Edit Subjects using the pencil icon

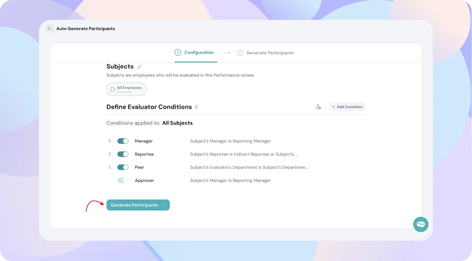pos(139,67)
